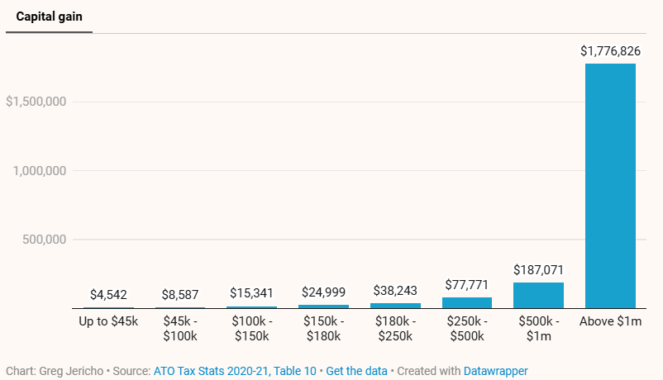Open the ATO Tax Stats 2020-21 link
This screenshot has width=663, height=380.
235,371
